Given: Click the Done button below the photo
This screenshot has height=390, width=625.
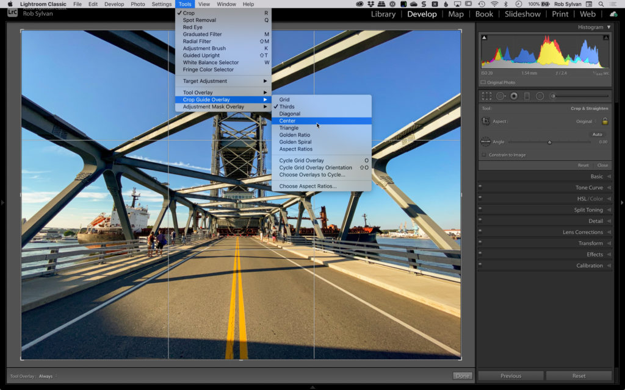Looking at the screenshot, I should pyautogui.click(x=463, y=375).
